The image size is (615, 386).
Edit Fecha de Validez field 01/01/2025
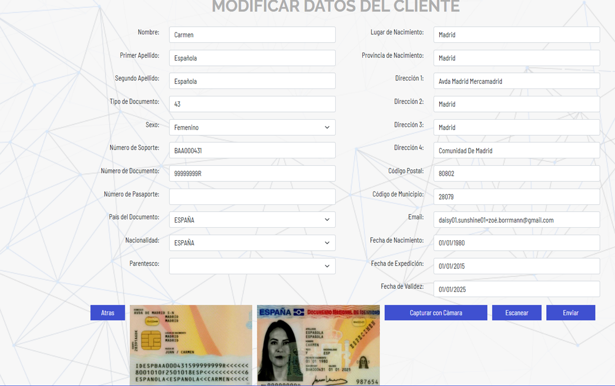tap(517, 289)
